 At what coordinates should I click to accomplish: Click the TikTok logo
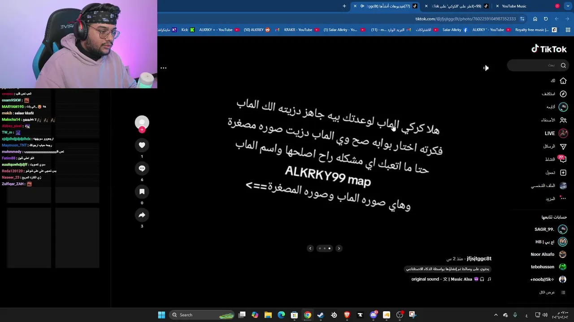[549, 49]
